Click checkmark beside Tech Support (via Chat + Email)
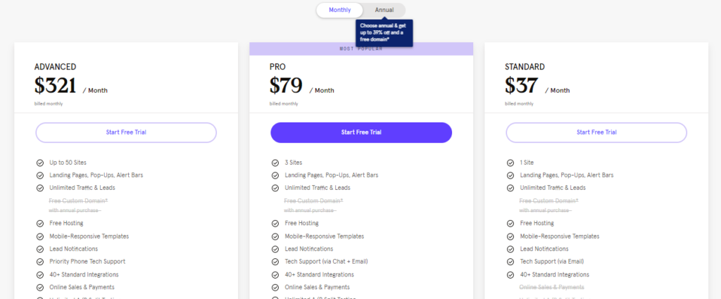721x299 pixels. point(275,262)
